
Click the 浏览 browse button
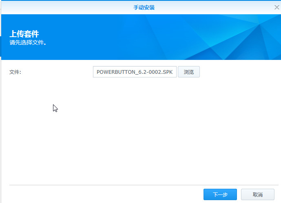coord(189,72)
